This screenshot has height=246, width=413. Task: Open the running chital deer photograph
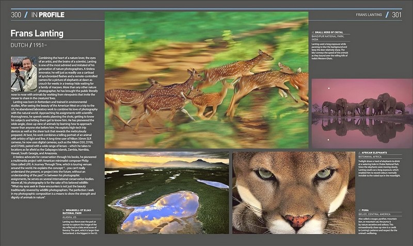pyautogui.click(x=206, y=80)
